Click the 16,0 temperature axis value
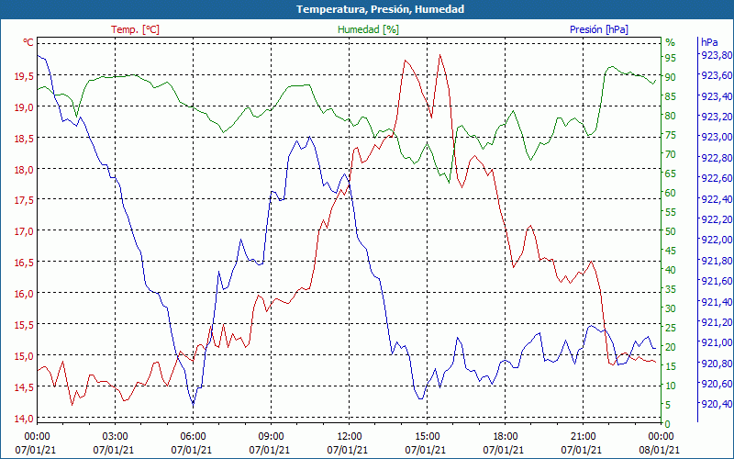 pos(25,294)
